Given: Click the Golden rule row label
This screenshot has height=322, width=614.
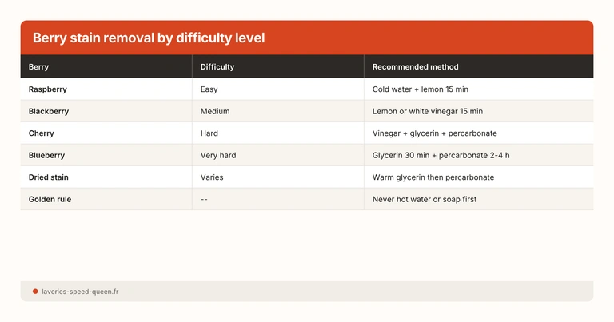Looking at the screenshot, I should tap(50, 199).
